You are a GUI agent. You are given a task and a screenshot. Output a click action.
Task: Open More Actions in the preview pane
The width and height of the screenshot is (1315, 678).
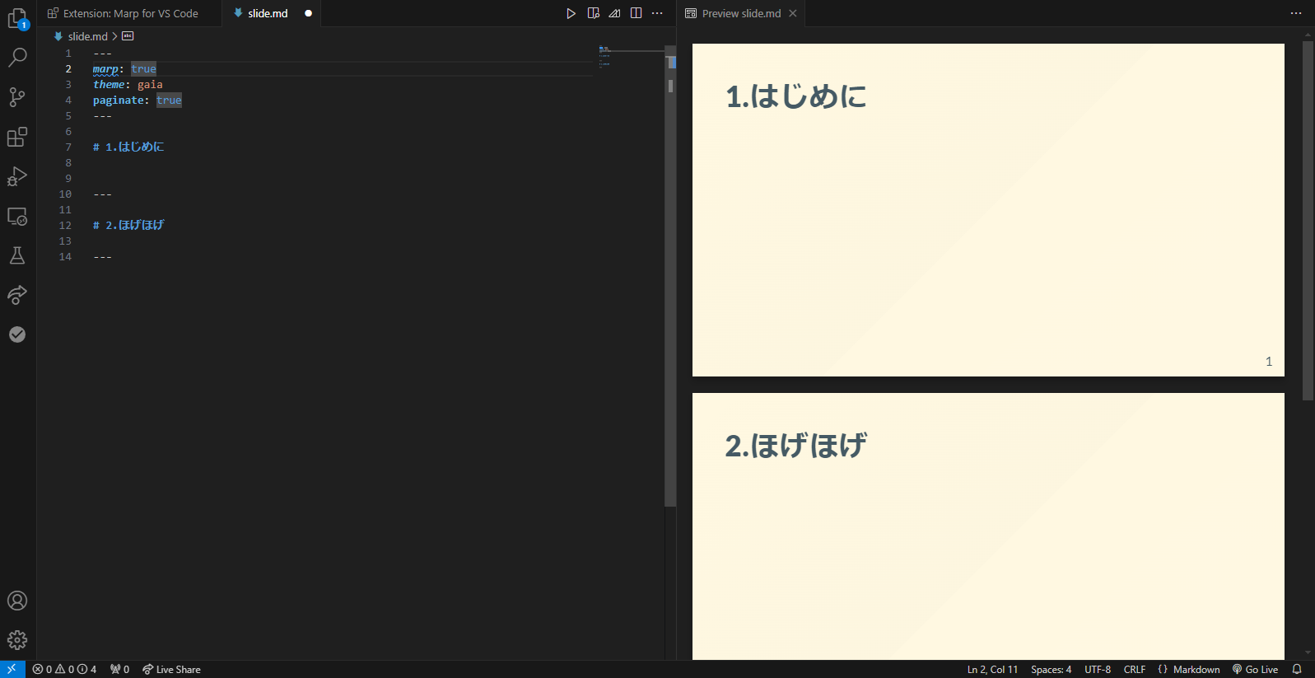point(1295,13)
